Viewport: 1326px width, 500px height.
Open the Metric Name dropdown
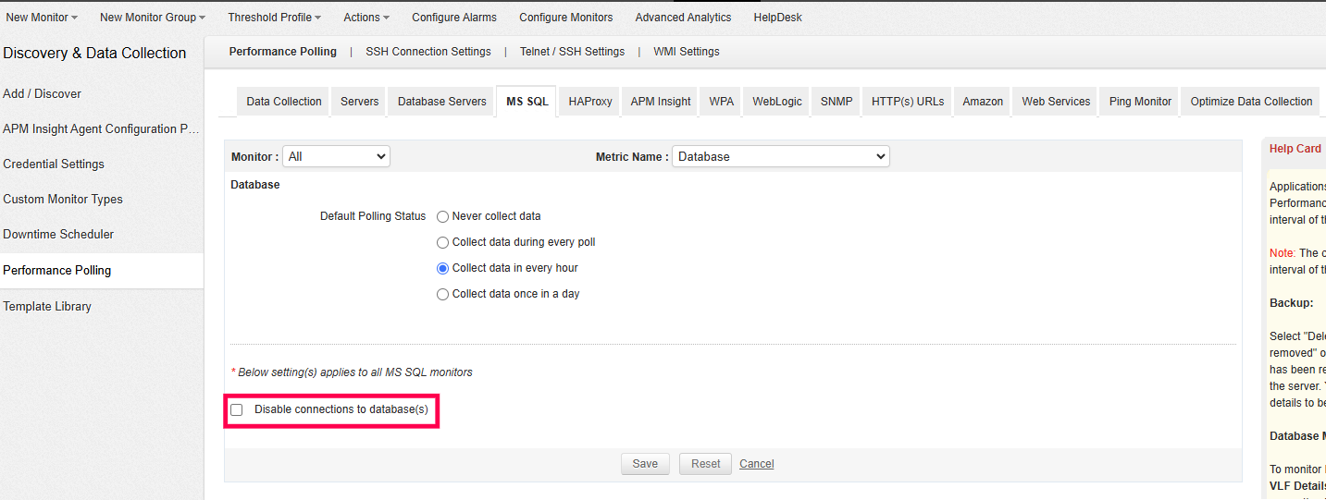point(780,157)
